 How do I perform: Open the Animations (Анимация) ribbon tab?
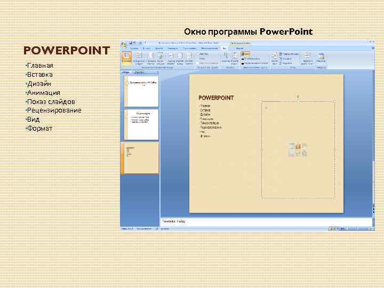click(x=173, y=49)
